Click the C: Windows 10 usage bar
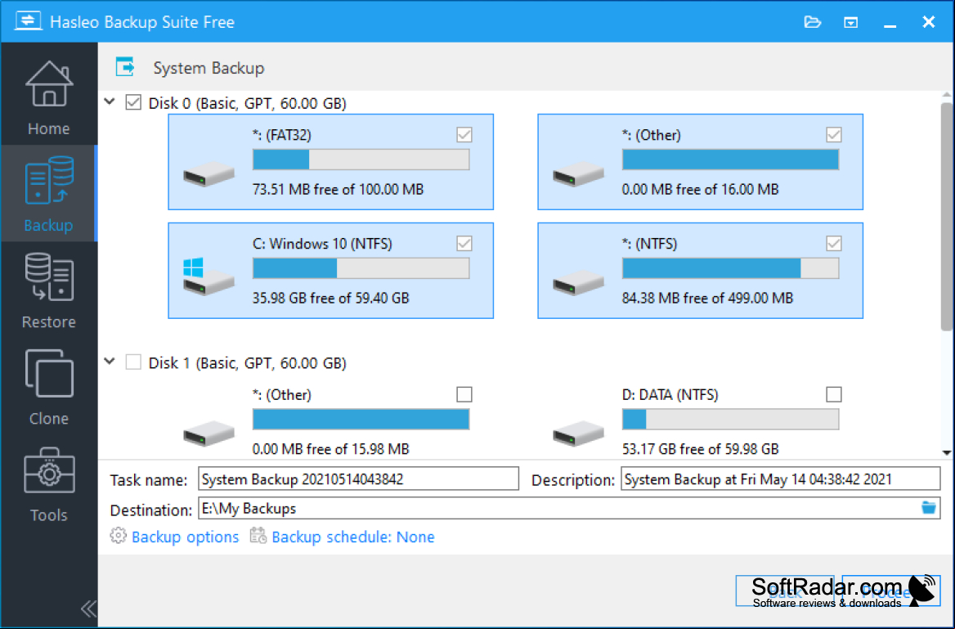The image size is (955, 629). (x=361, y=268)
